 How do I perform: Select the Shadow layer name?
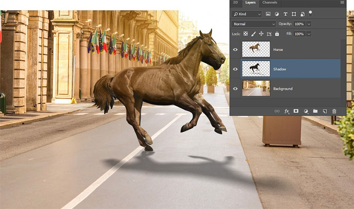(280, 69)
